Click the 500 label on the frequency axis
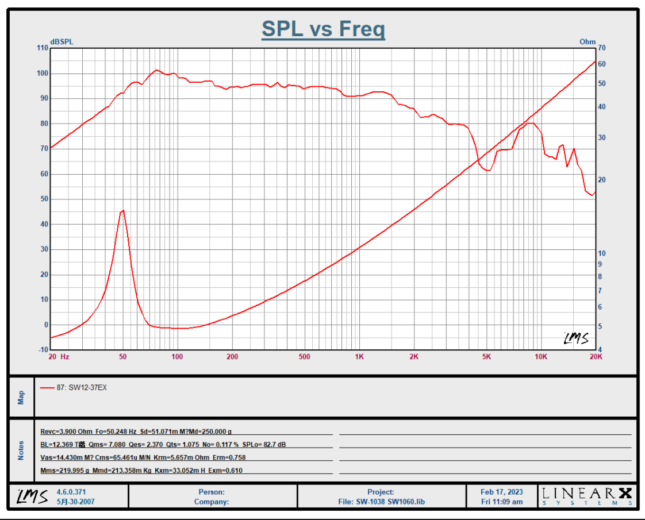This screenshot has height=520, width=645. pos(305,357)
